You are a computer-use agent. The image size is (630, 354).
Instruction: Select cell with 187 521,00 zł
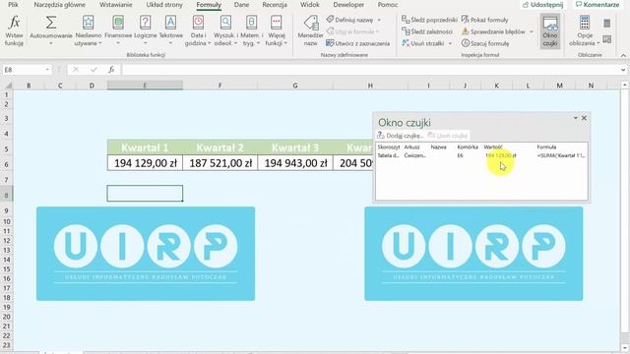220,163
